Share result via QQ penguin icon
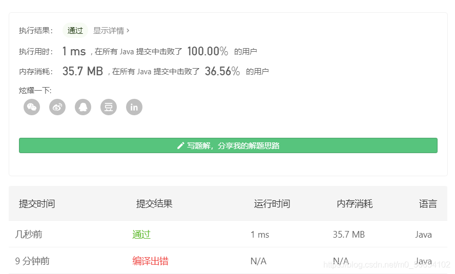Screen dimensions: 455x274 click(83, 107)
